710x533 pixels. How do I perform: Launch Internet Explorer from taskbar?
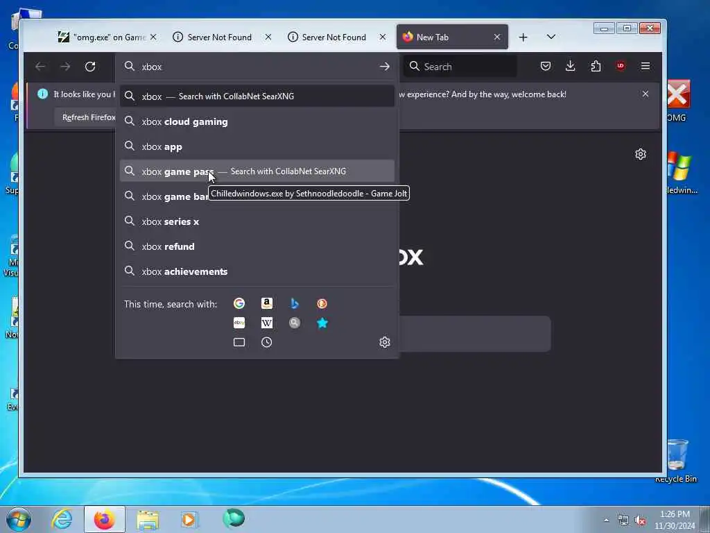pyautogui.click(x=62, y=519)
